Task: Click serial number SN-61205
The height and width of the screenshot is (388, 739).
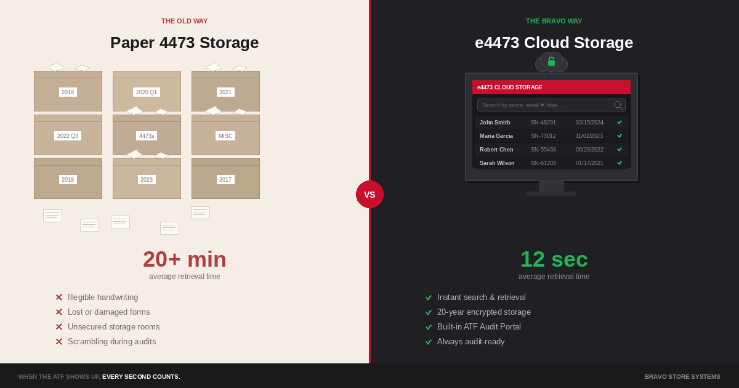Action: (543, 163)
